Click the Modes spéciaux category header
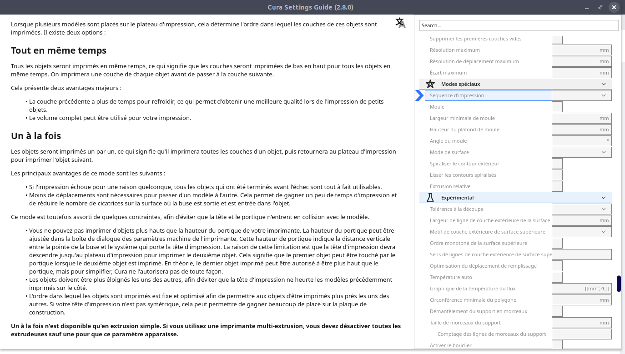The height and width of the screenshot is (354, 625). (515, 84)
